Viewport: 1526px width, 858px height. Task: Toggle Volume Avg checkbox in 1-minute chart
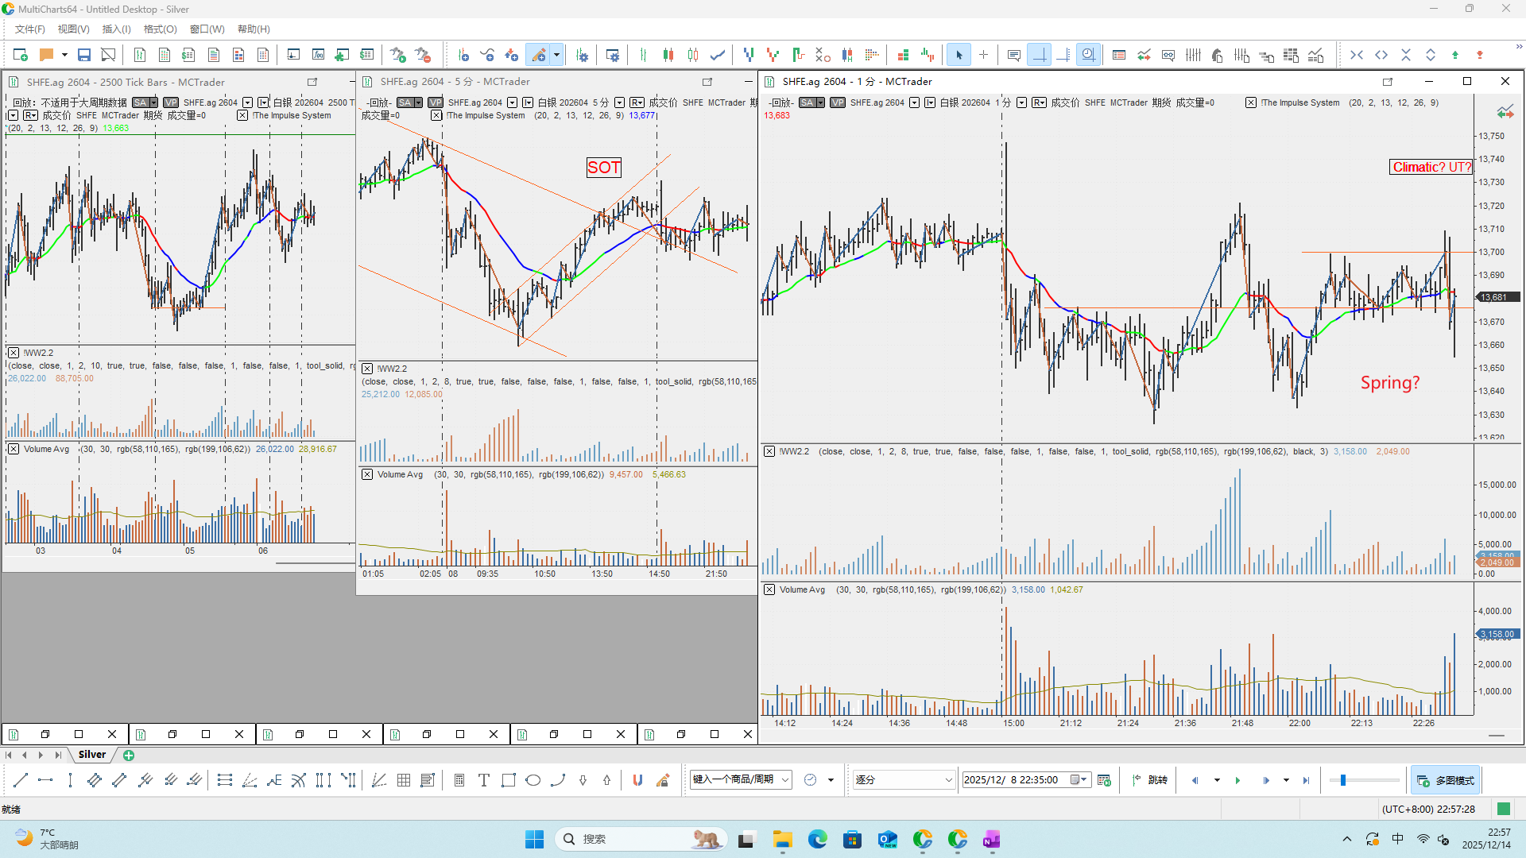point(769,589)
